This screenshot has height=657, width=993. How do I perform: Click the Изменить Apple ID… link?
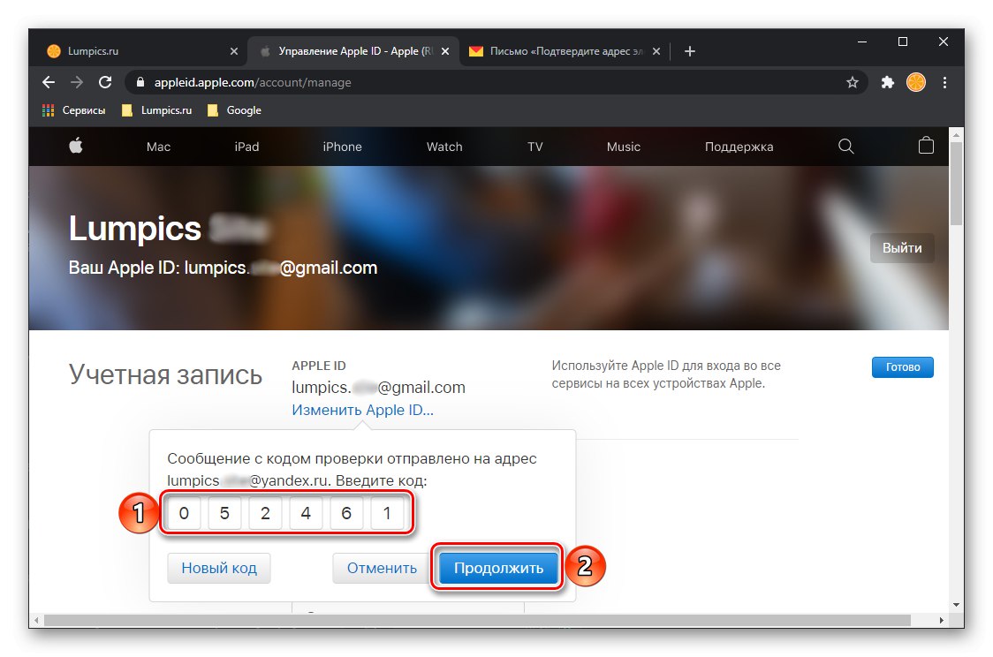click(362, 410)
